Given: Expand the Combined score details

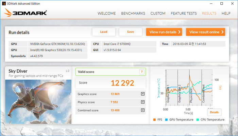Looking at the screenshot, I should pos(143,110).
